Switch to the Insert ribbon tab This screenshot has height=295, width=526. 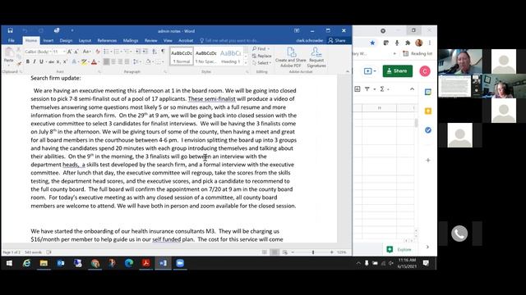click(x=48, y=40)
